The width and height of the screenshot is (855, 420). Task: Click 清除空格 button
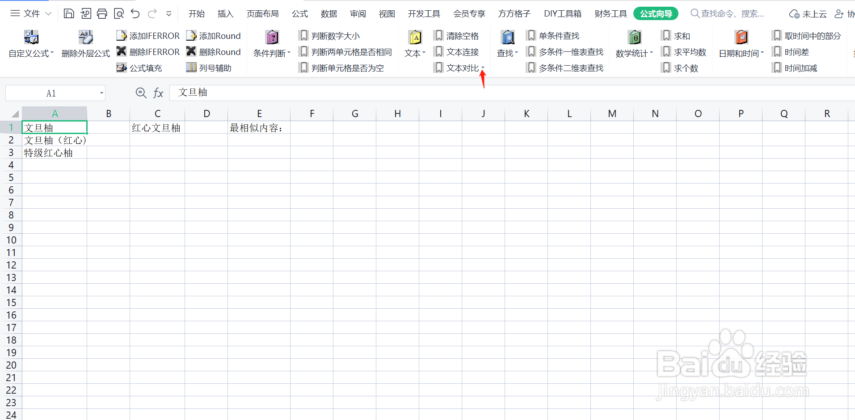coord(456,36)
